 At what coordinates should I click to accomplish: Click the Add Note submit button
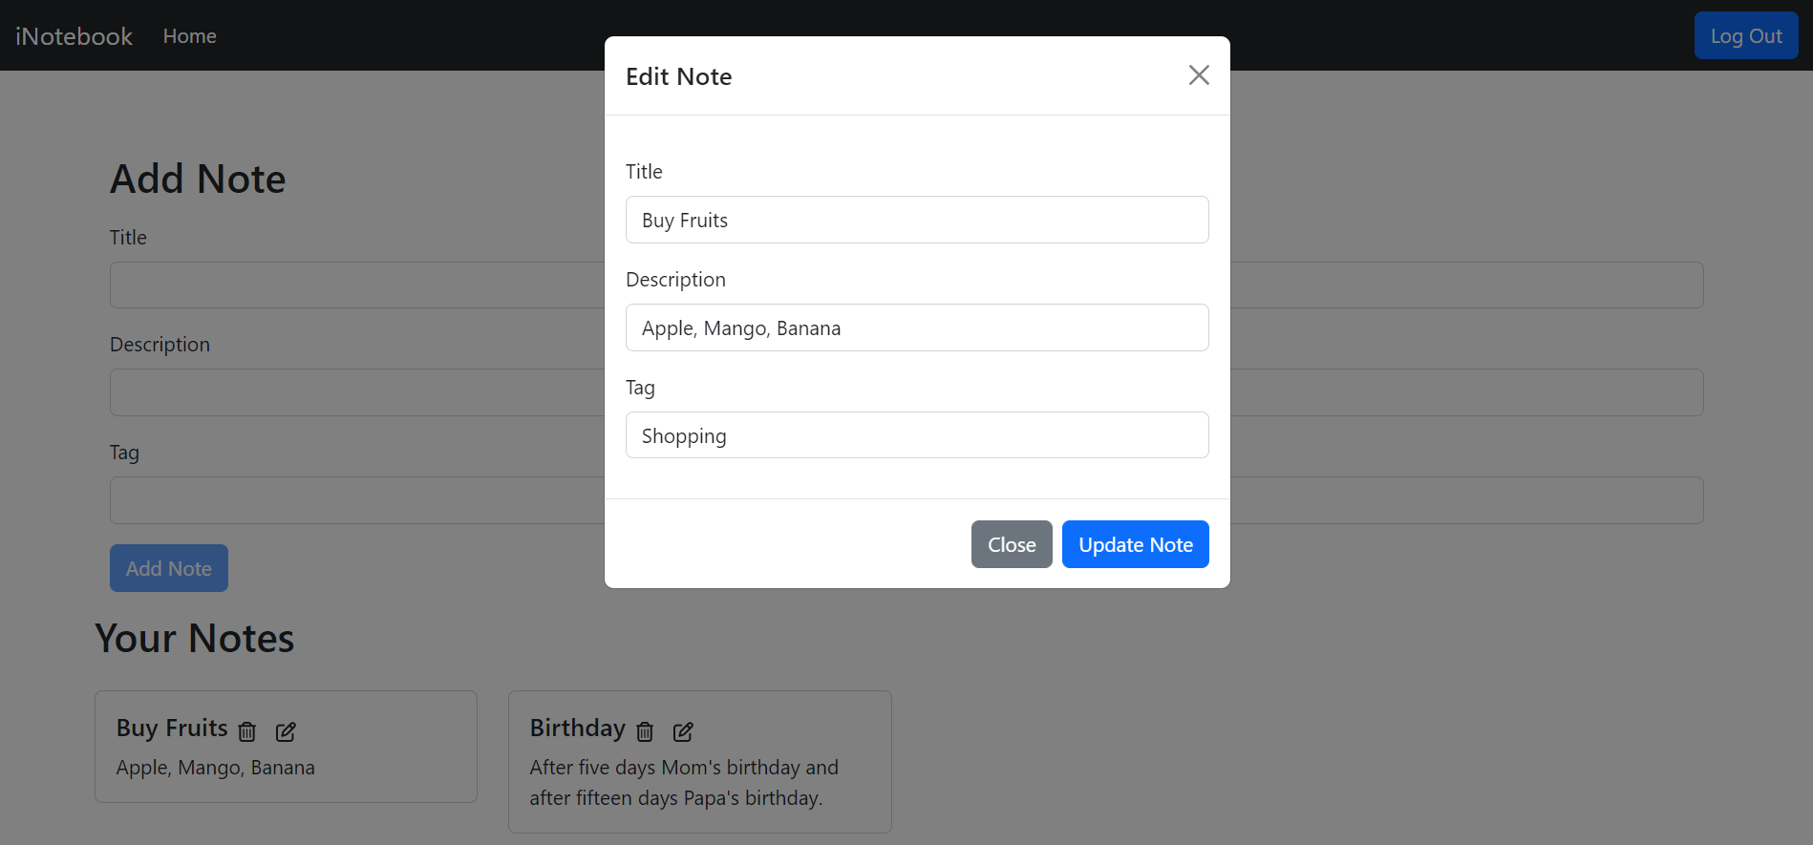click(x=168, y=567)
